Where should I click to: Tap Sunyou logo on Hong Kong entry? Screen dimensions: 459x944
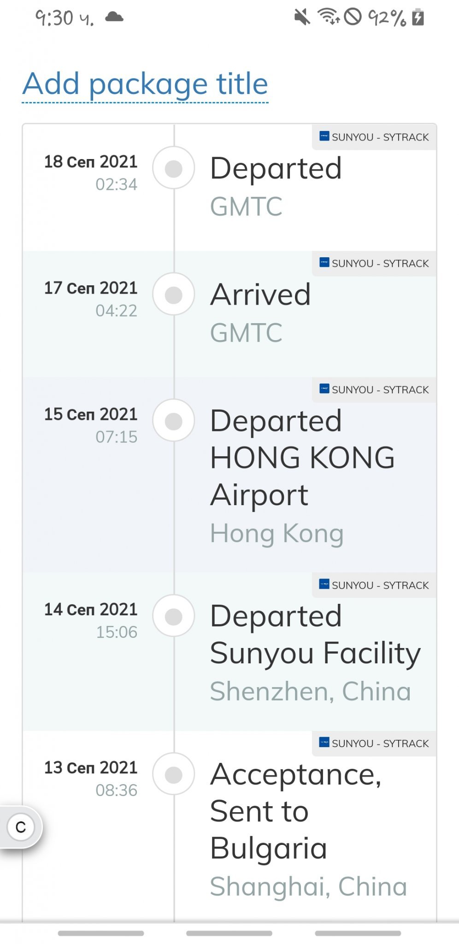(324, 389)
